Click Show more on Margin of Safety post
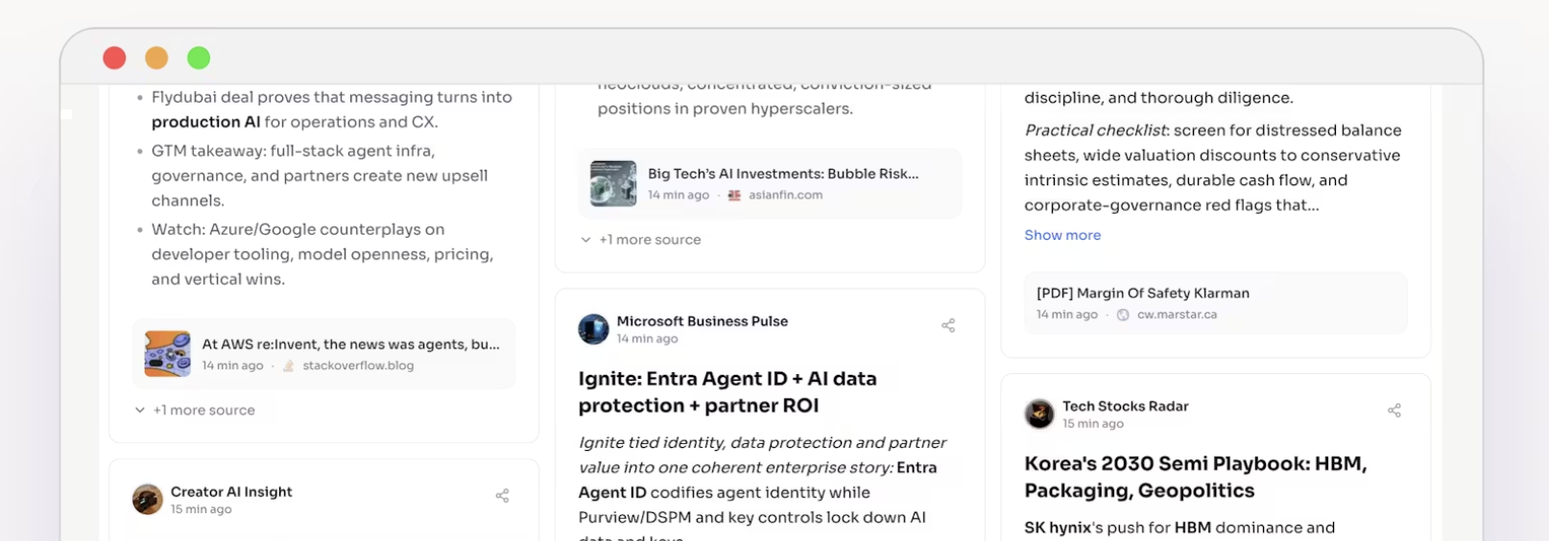 1062,235
